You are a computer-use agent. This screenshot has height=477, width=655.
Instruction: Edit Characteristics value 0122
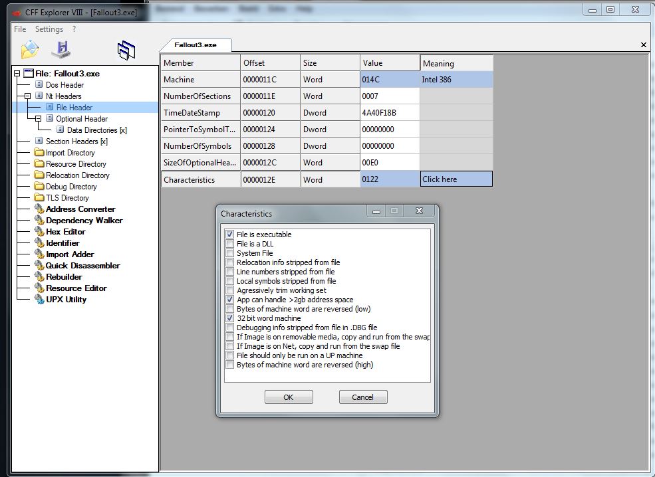click(390, 179)
